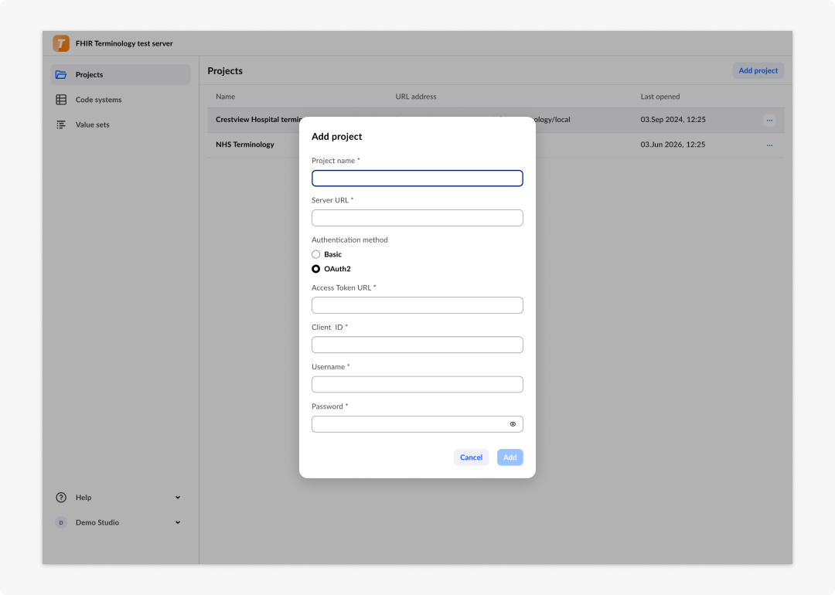The height and width of the screenshot is (595, 835).
Task: Click the Help question mark icon
Action: 61,497
